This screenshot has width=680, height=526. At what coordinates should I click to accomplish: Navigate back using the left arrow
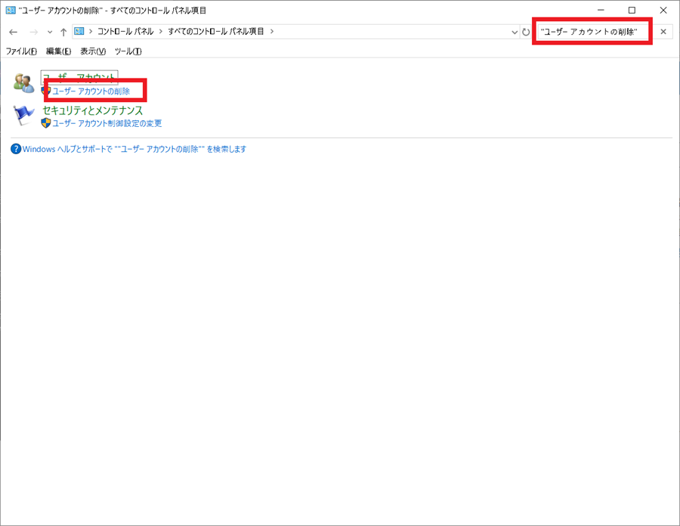(x=12, y=31)
